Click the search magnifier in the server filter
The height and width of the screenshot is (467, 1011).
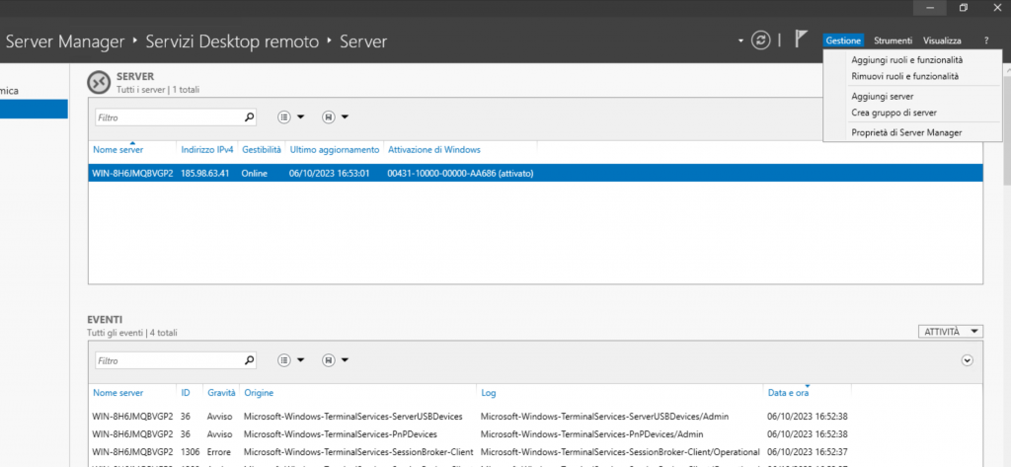click(x=249, y=117)
